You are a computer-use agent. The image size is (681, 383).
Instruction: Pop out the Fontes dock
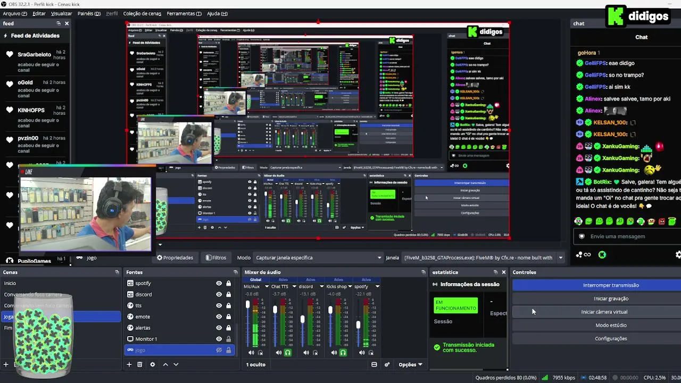click(236, 272)
